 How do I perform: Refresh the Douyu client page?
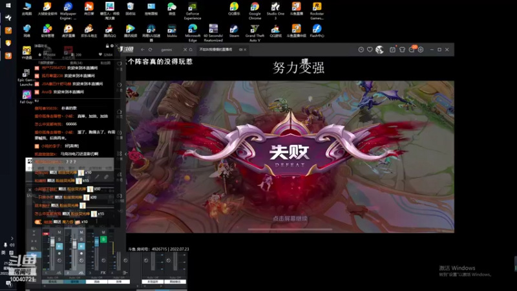coord(151,50)
